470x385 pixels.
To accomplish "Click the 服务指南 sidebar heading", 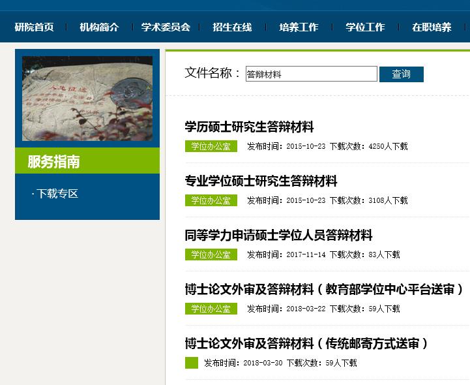I will (53, 162).
